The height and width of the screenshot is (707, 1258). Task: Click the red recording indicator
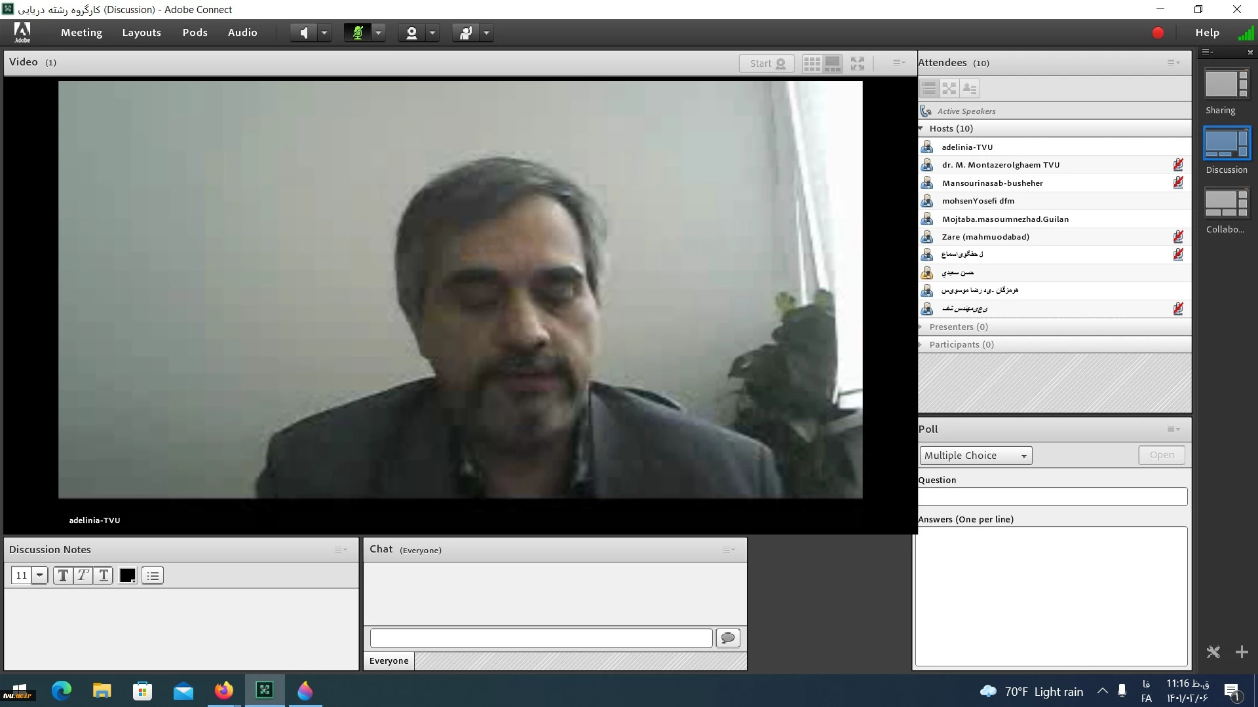click(x=1158, y=33)
